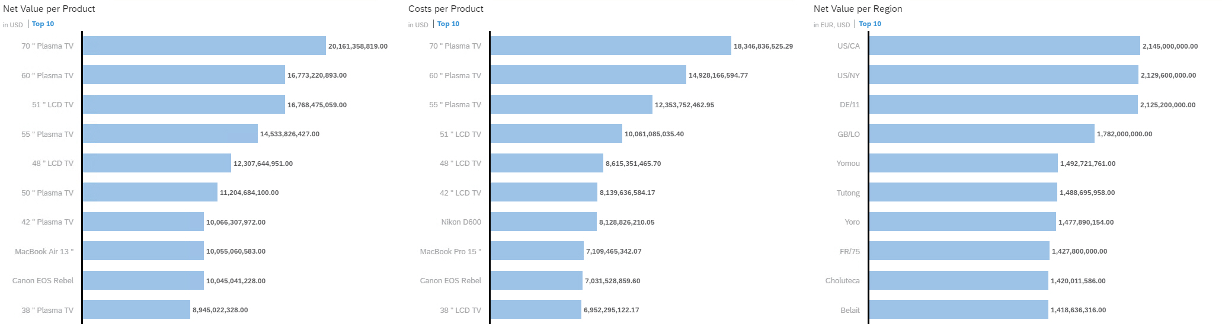Image resolution: width=1222 pixels, height=336 pixels.
Task: Select the 51" LCD TV bar in Net Value per Product
Action: [x=184, y=104]
